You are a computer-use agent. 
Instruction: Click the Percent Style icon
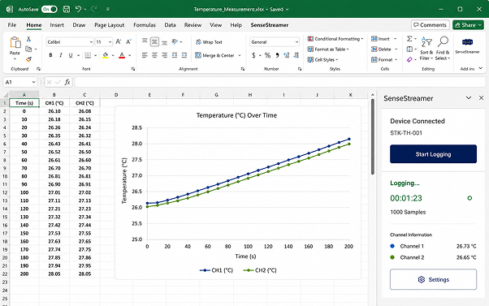(267, 55)
